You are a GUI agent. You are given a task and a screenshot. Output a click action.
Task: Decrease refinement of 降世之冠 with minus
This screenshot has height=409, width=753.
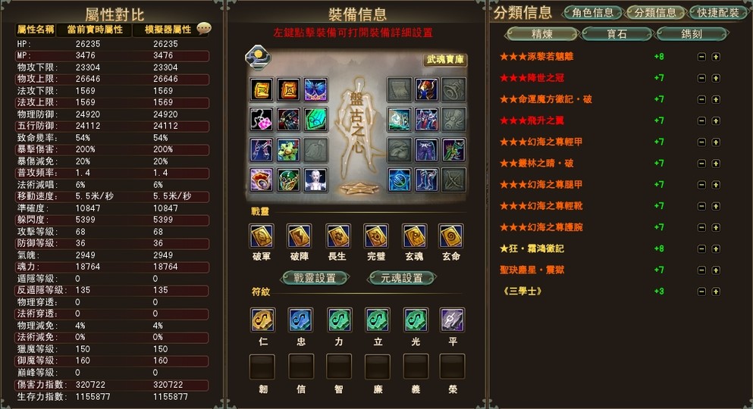pyautogui.click(x=701, y=78)
